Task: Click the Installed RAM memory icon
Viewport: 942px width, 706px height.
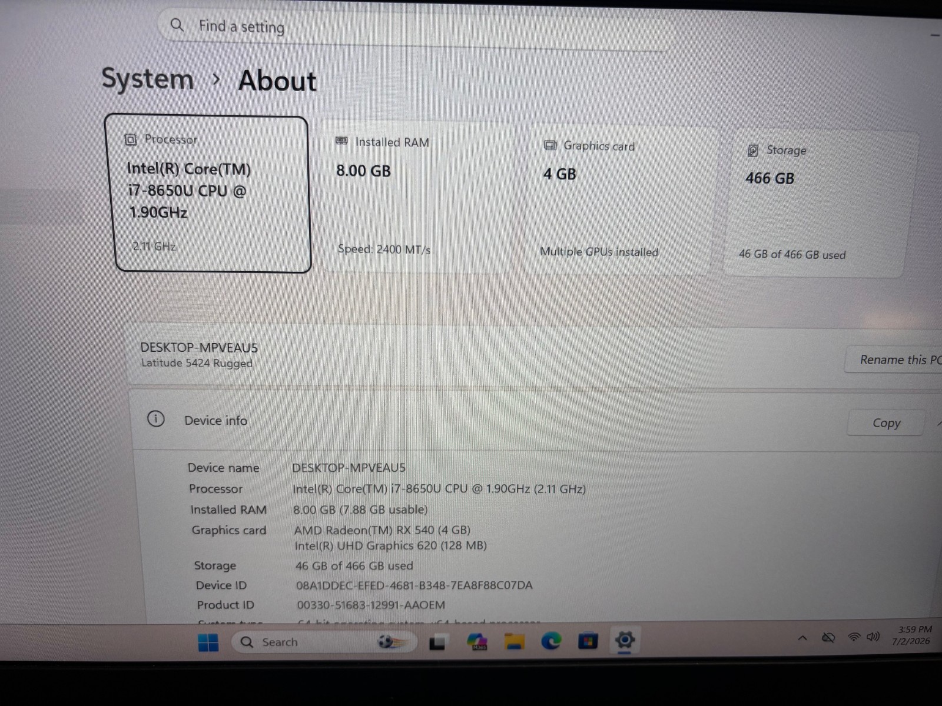Action: (x=341, y=141)
